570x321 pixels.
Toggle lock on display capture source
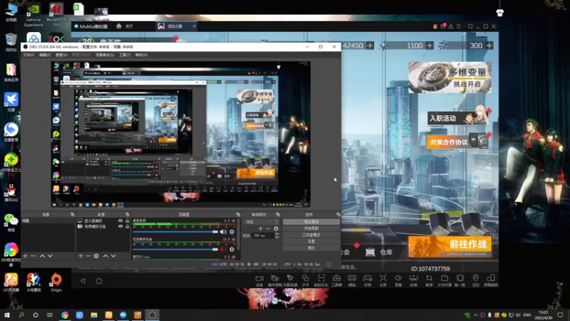point(127,221)
